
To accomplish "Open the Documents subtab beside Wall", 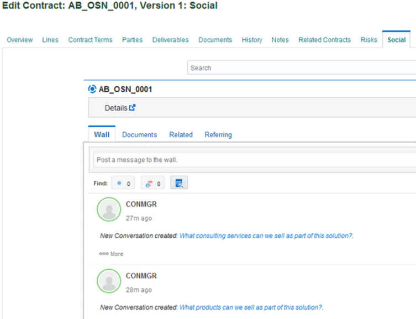I will 140,135.
